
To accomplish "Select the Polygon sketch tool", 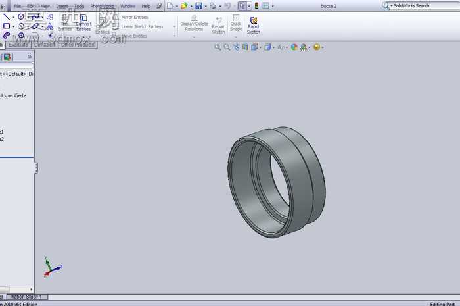I will tap(21, 36).
